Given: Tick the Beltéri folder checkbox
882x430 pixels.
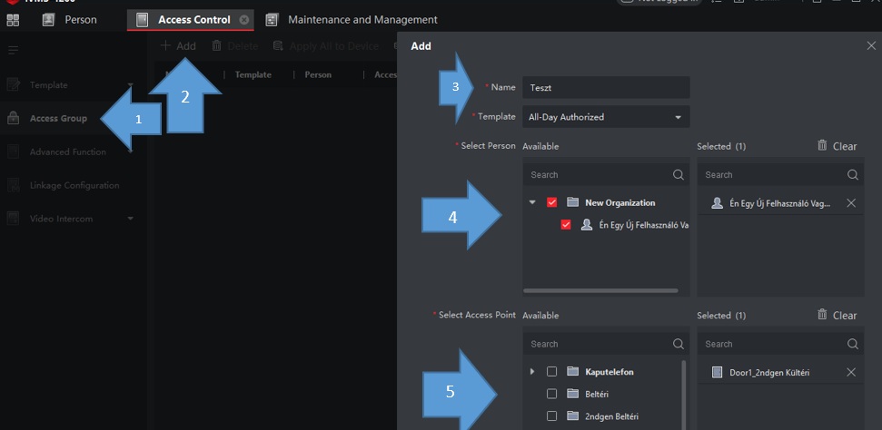Looking at the screenshot, I should (551, 394).
